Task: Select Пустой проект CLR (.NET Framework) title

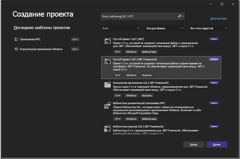Action: pos(135,59)
